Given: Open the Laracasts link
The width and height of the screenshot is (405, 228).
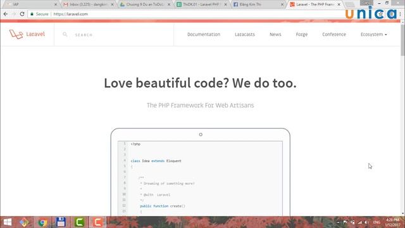Looking at the screenshot, I should tap(245, 34).
